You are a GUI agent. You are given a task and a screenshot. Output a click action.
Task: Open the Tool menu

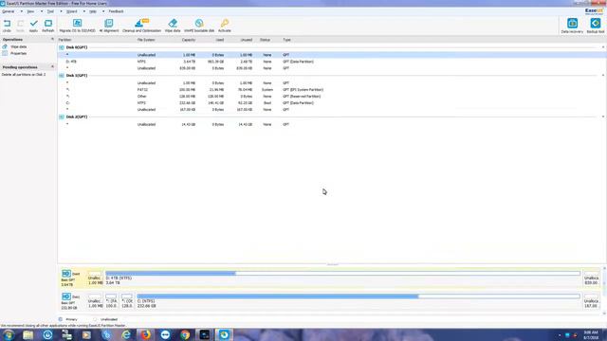[50, 11]
